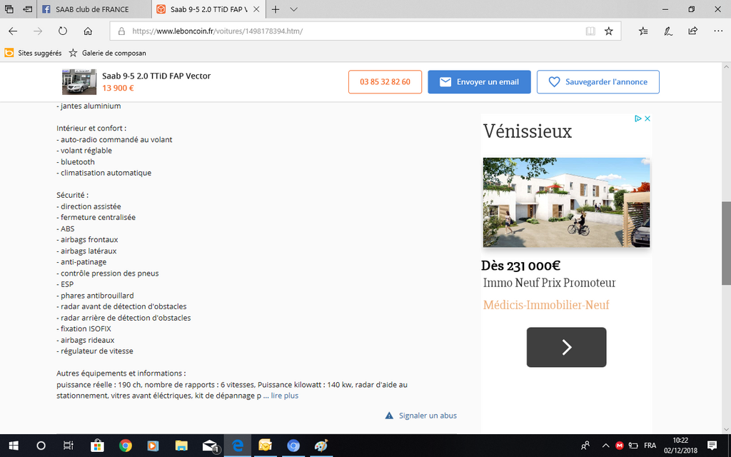Show hidden system tray icons

coord(605,446)
